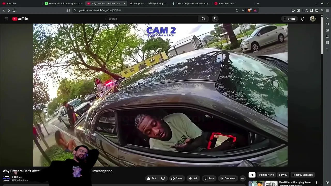Go to YouTube home via logo
331x186 pixels.
tap(20, 19)
